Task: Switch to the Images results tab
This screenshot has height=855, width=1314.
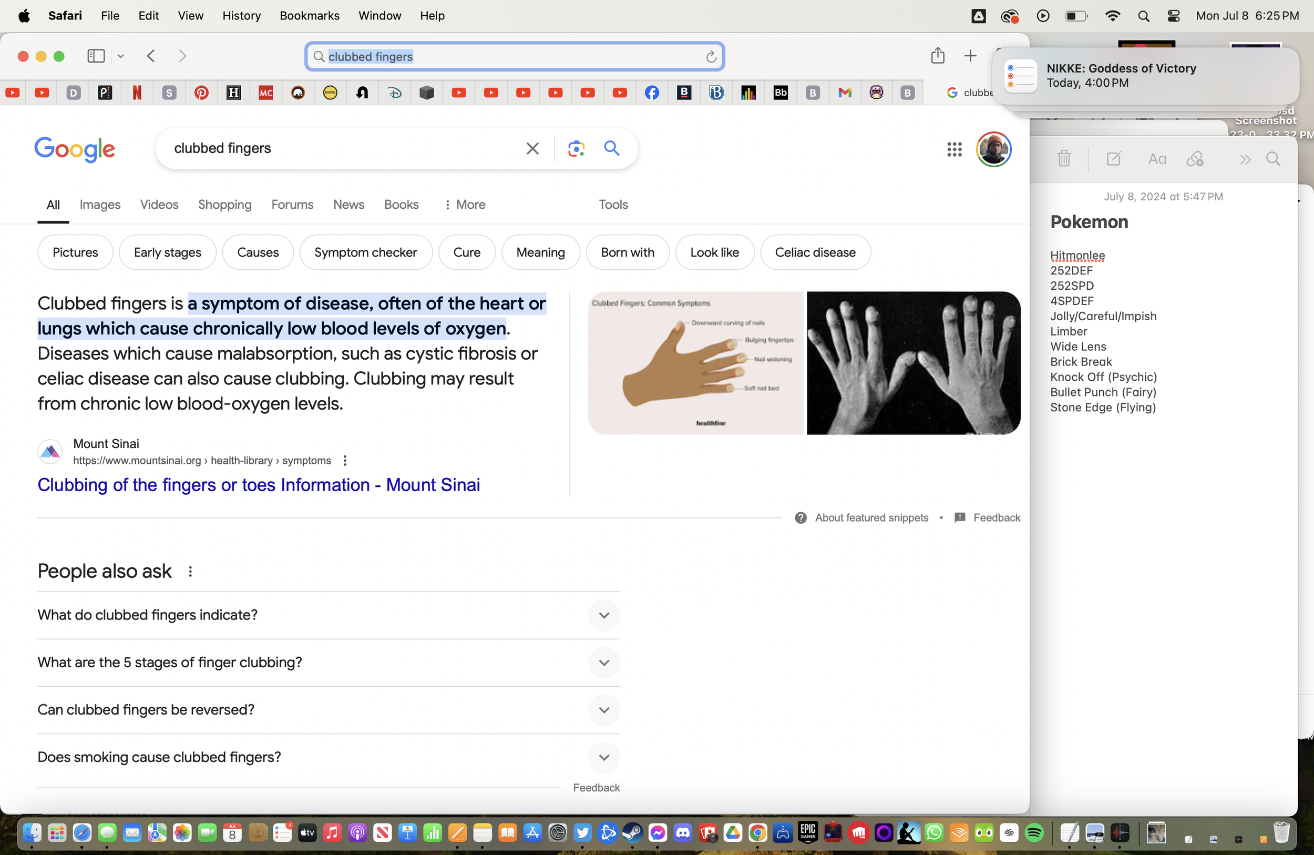Action: [x=100, y=205]
